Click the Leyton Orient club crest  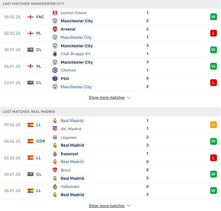point(55,13)
